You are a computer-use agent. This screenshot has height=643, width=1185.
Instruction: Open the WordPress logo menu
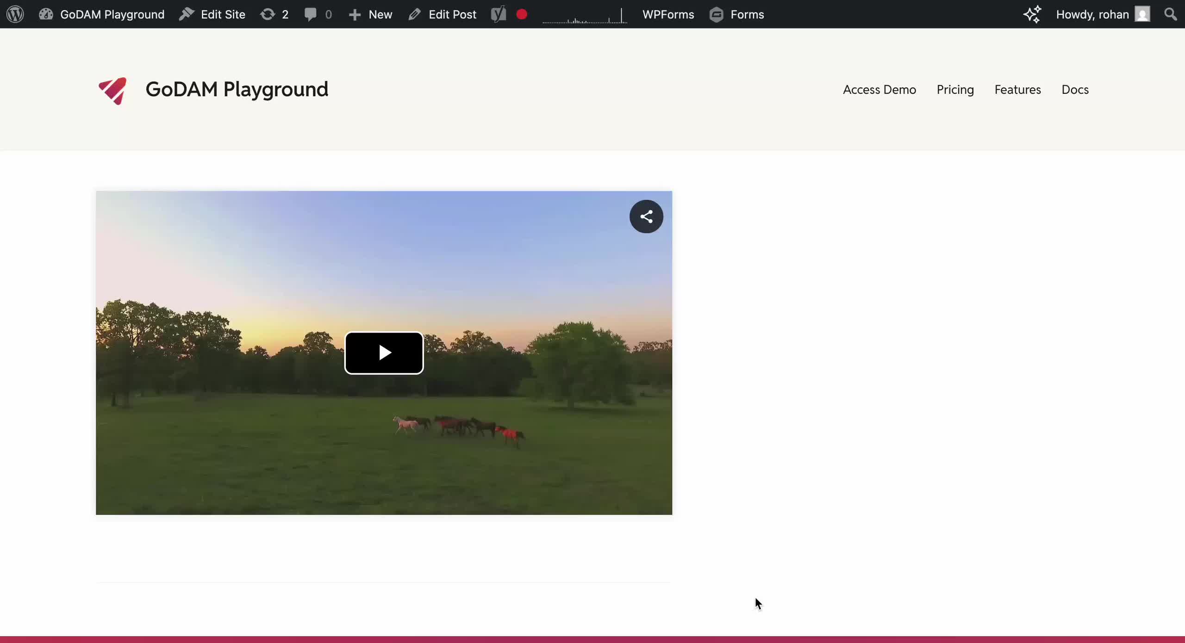(x=14, y=14)
